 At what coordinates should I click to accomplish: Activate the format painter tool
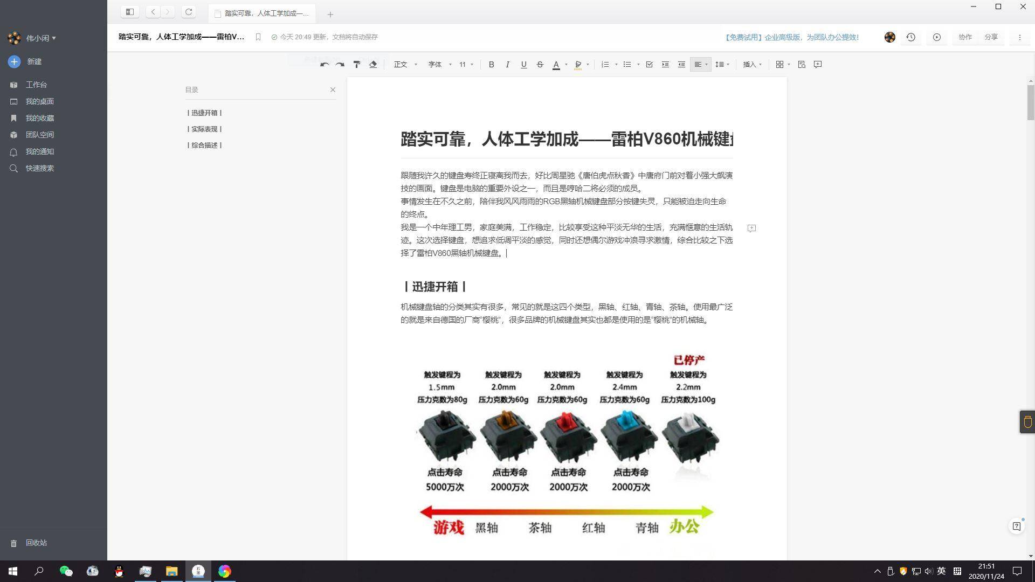click(x=357, y=65)
